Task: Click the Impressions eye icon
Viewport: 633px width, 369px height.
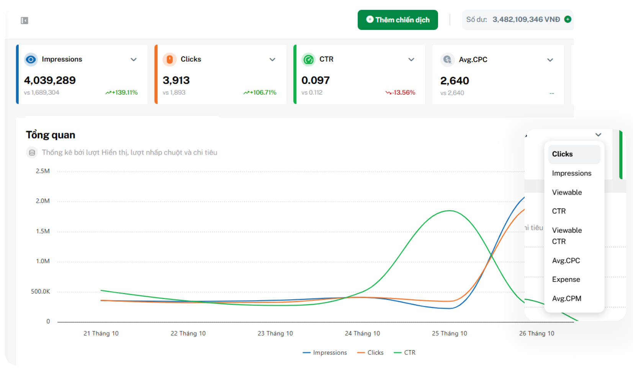Action: tap(31, 59)
